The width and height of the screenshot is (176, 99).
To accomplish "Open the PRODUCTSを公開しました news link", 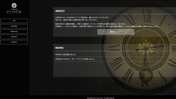I will click(66, 54).
